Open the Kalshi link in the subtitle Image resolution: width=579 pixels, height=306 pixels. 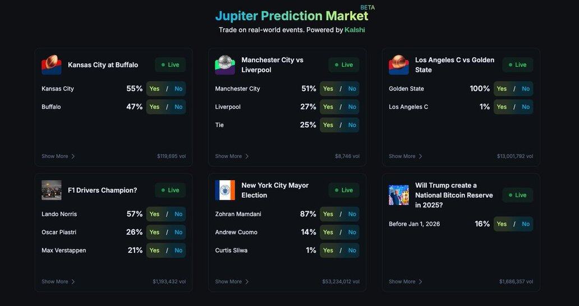(x=355, y=30)
